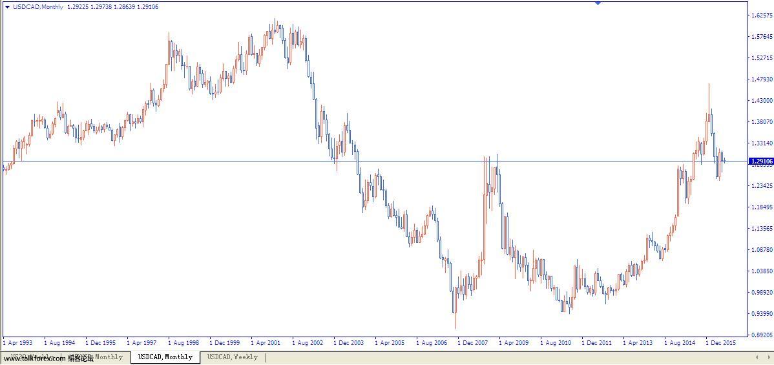Click time axis label 1 Aug 2014

(680, 342)
